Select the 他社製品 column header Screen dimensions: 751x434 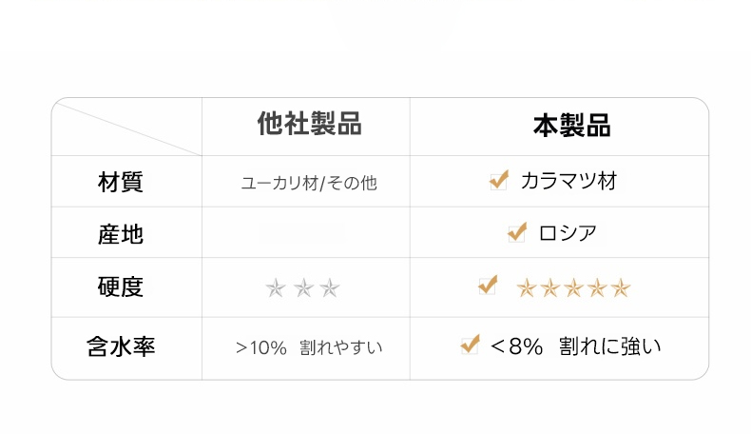tap(309, 124)
